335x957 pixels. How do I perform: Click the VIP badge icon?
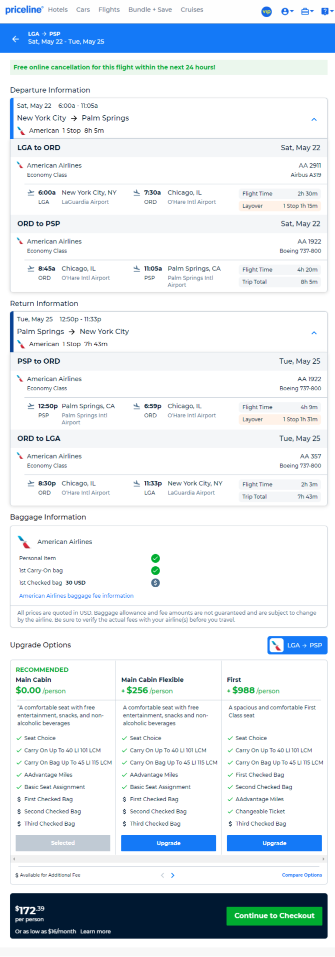click(266, 12)
